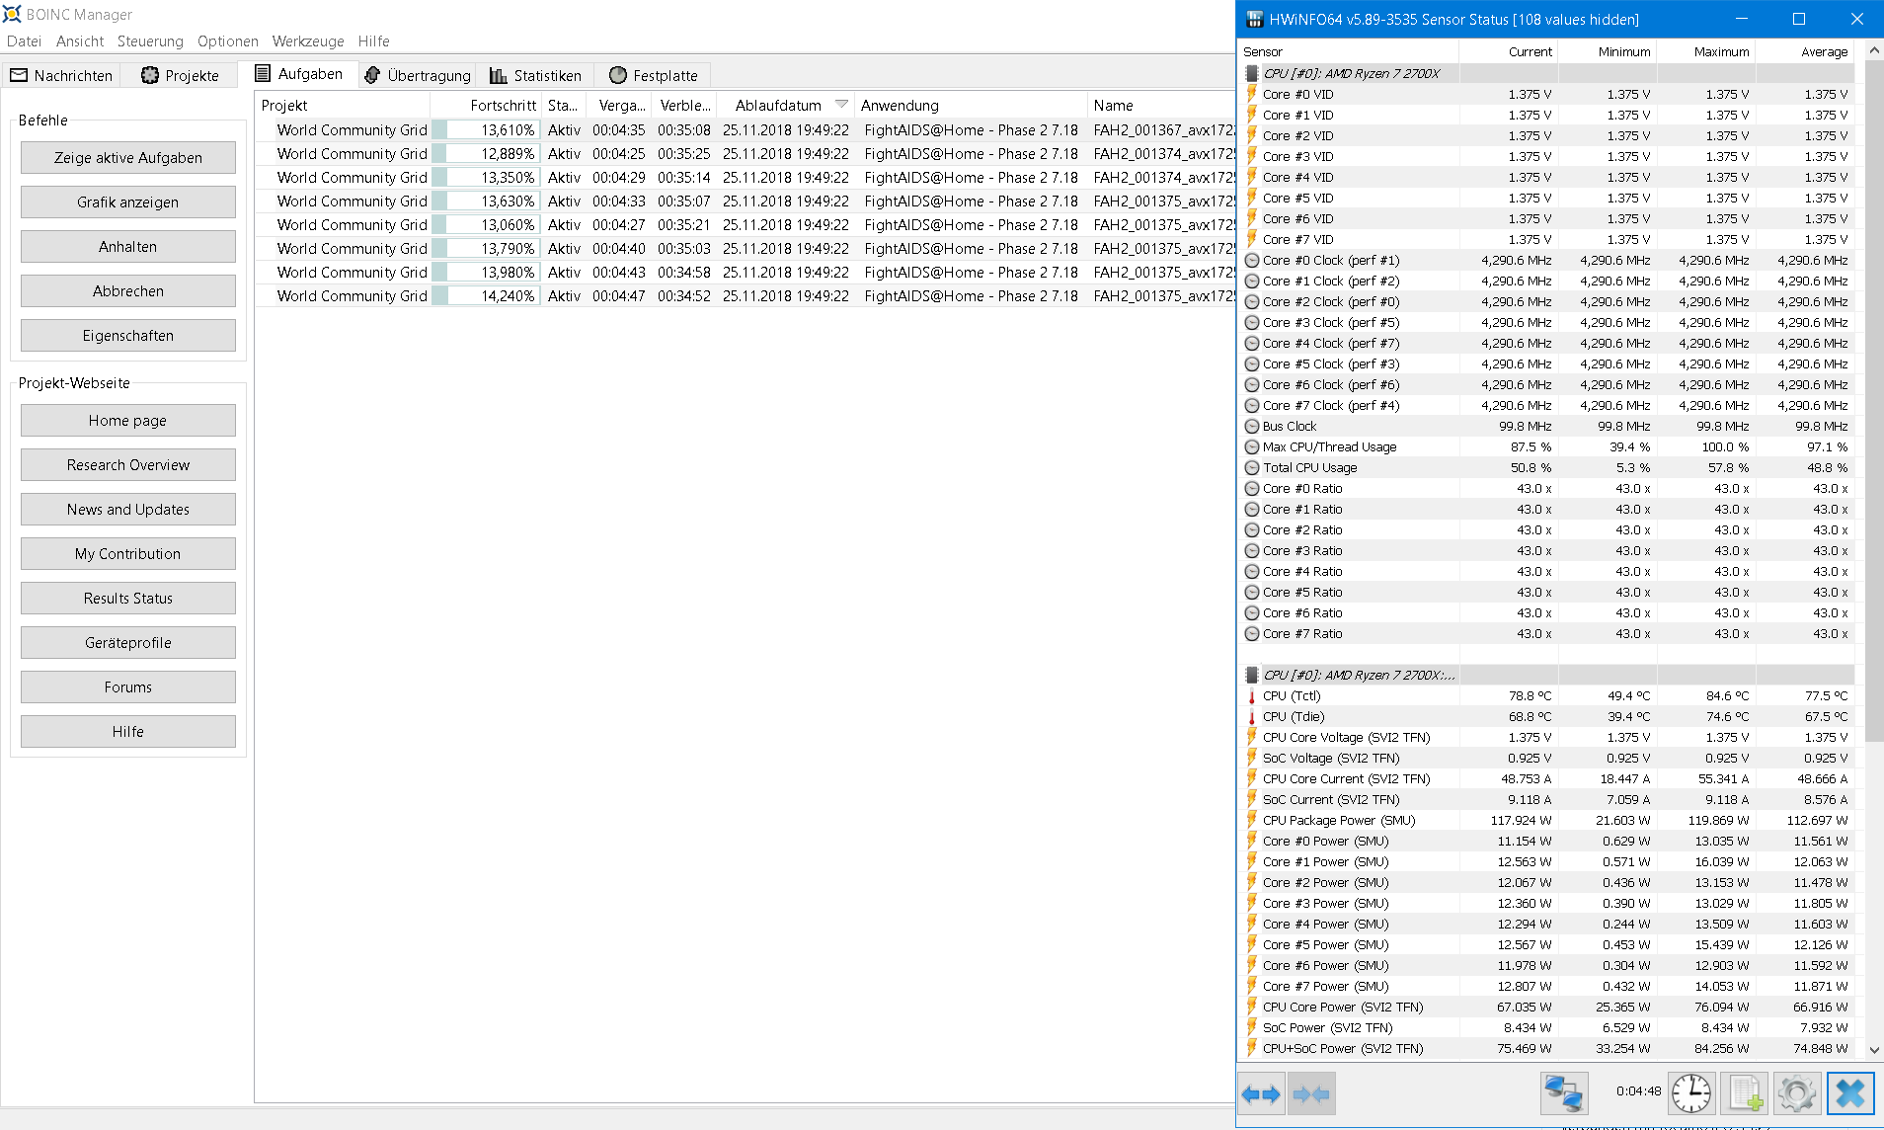This screenshot has width=1884, height=1130.
Task: Open the Werkzeuge menu
Action: tap(308, 41)
